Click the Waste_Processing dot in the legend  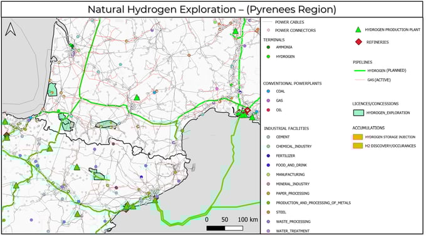coord(268,222)
